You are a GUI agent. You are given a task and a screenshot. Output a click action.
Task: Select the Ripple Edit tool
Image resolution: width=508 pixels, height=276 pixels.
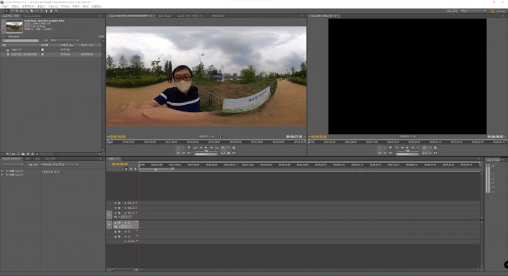click(x=17, y=11)
